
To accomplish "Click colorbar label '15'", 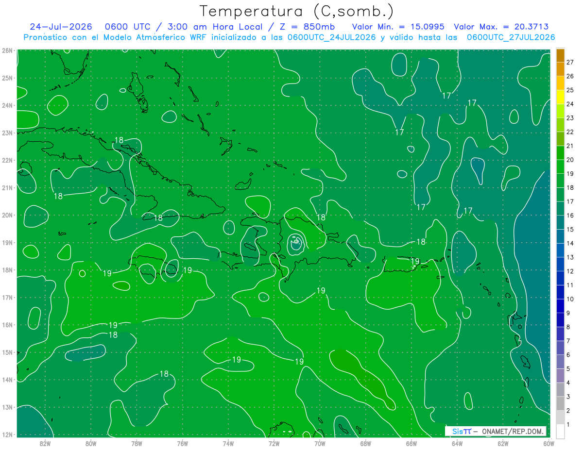I will 570,229.
